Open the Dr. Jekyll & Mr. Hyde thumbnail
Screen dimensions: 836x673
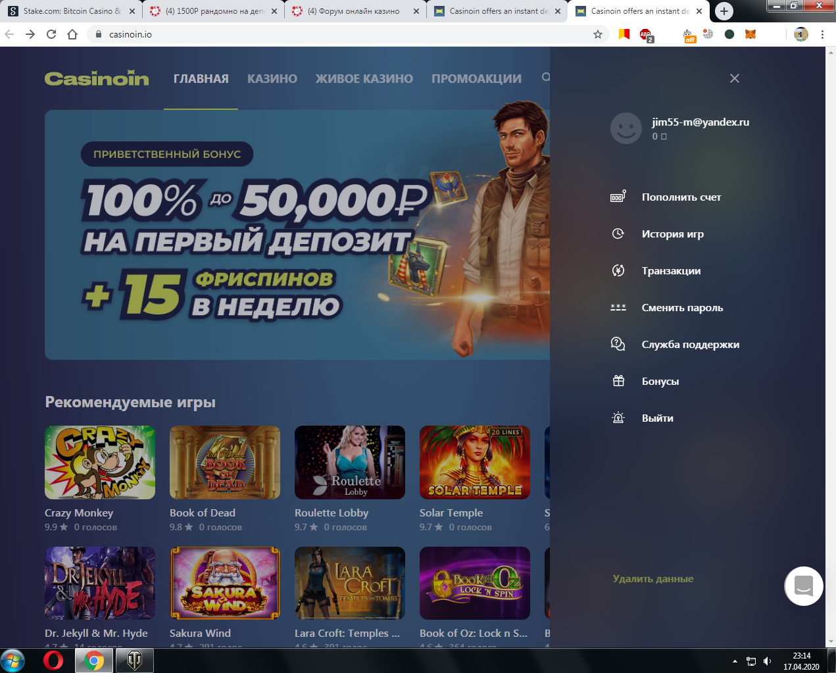[x=100, y=583]
